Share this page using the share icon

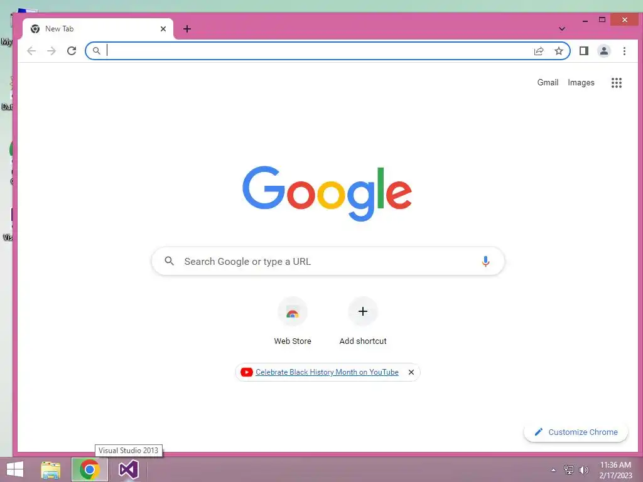coord(539,51)
